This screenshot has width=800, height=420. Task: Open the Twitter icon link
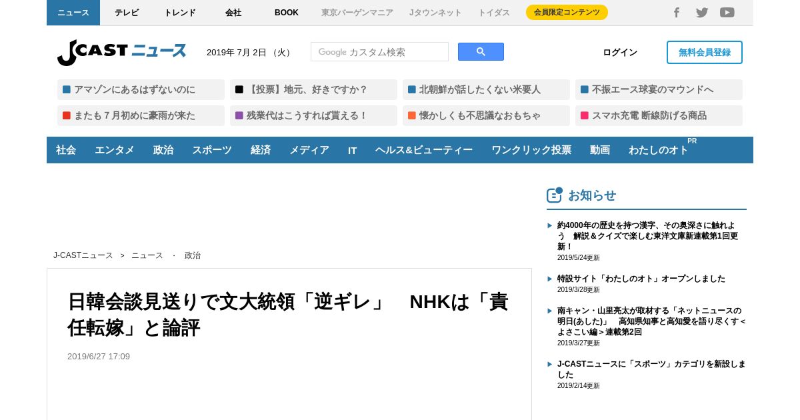click(x=702, y=13)
